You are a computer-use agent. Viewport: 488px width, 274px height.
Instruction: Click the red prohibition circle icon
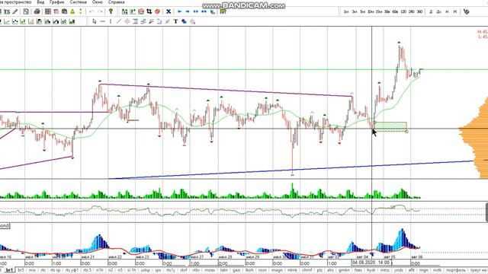[157, 12]
